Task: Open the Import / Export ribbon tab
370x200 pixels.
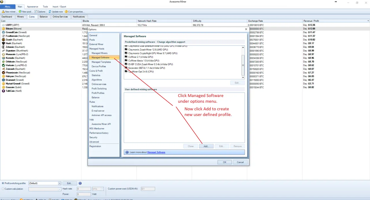Action: [59, 7]
